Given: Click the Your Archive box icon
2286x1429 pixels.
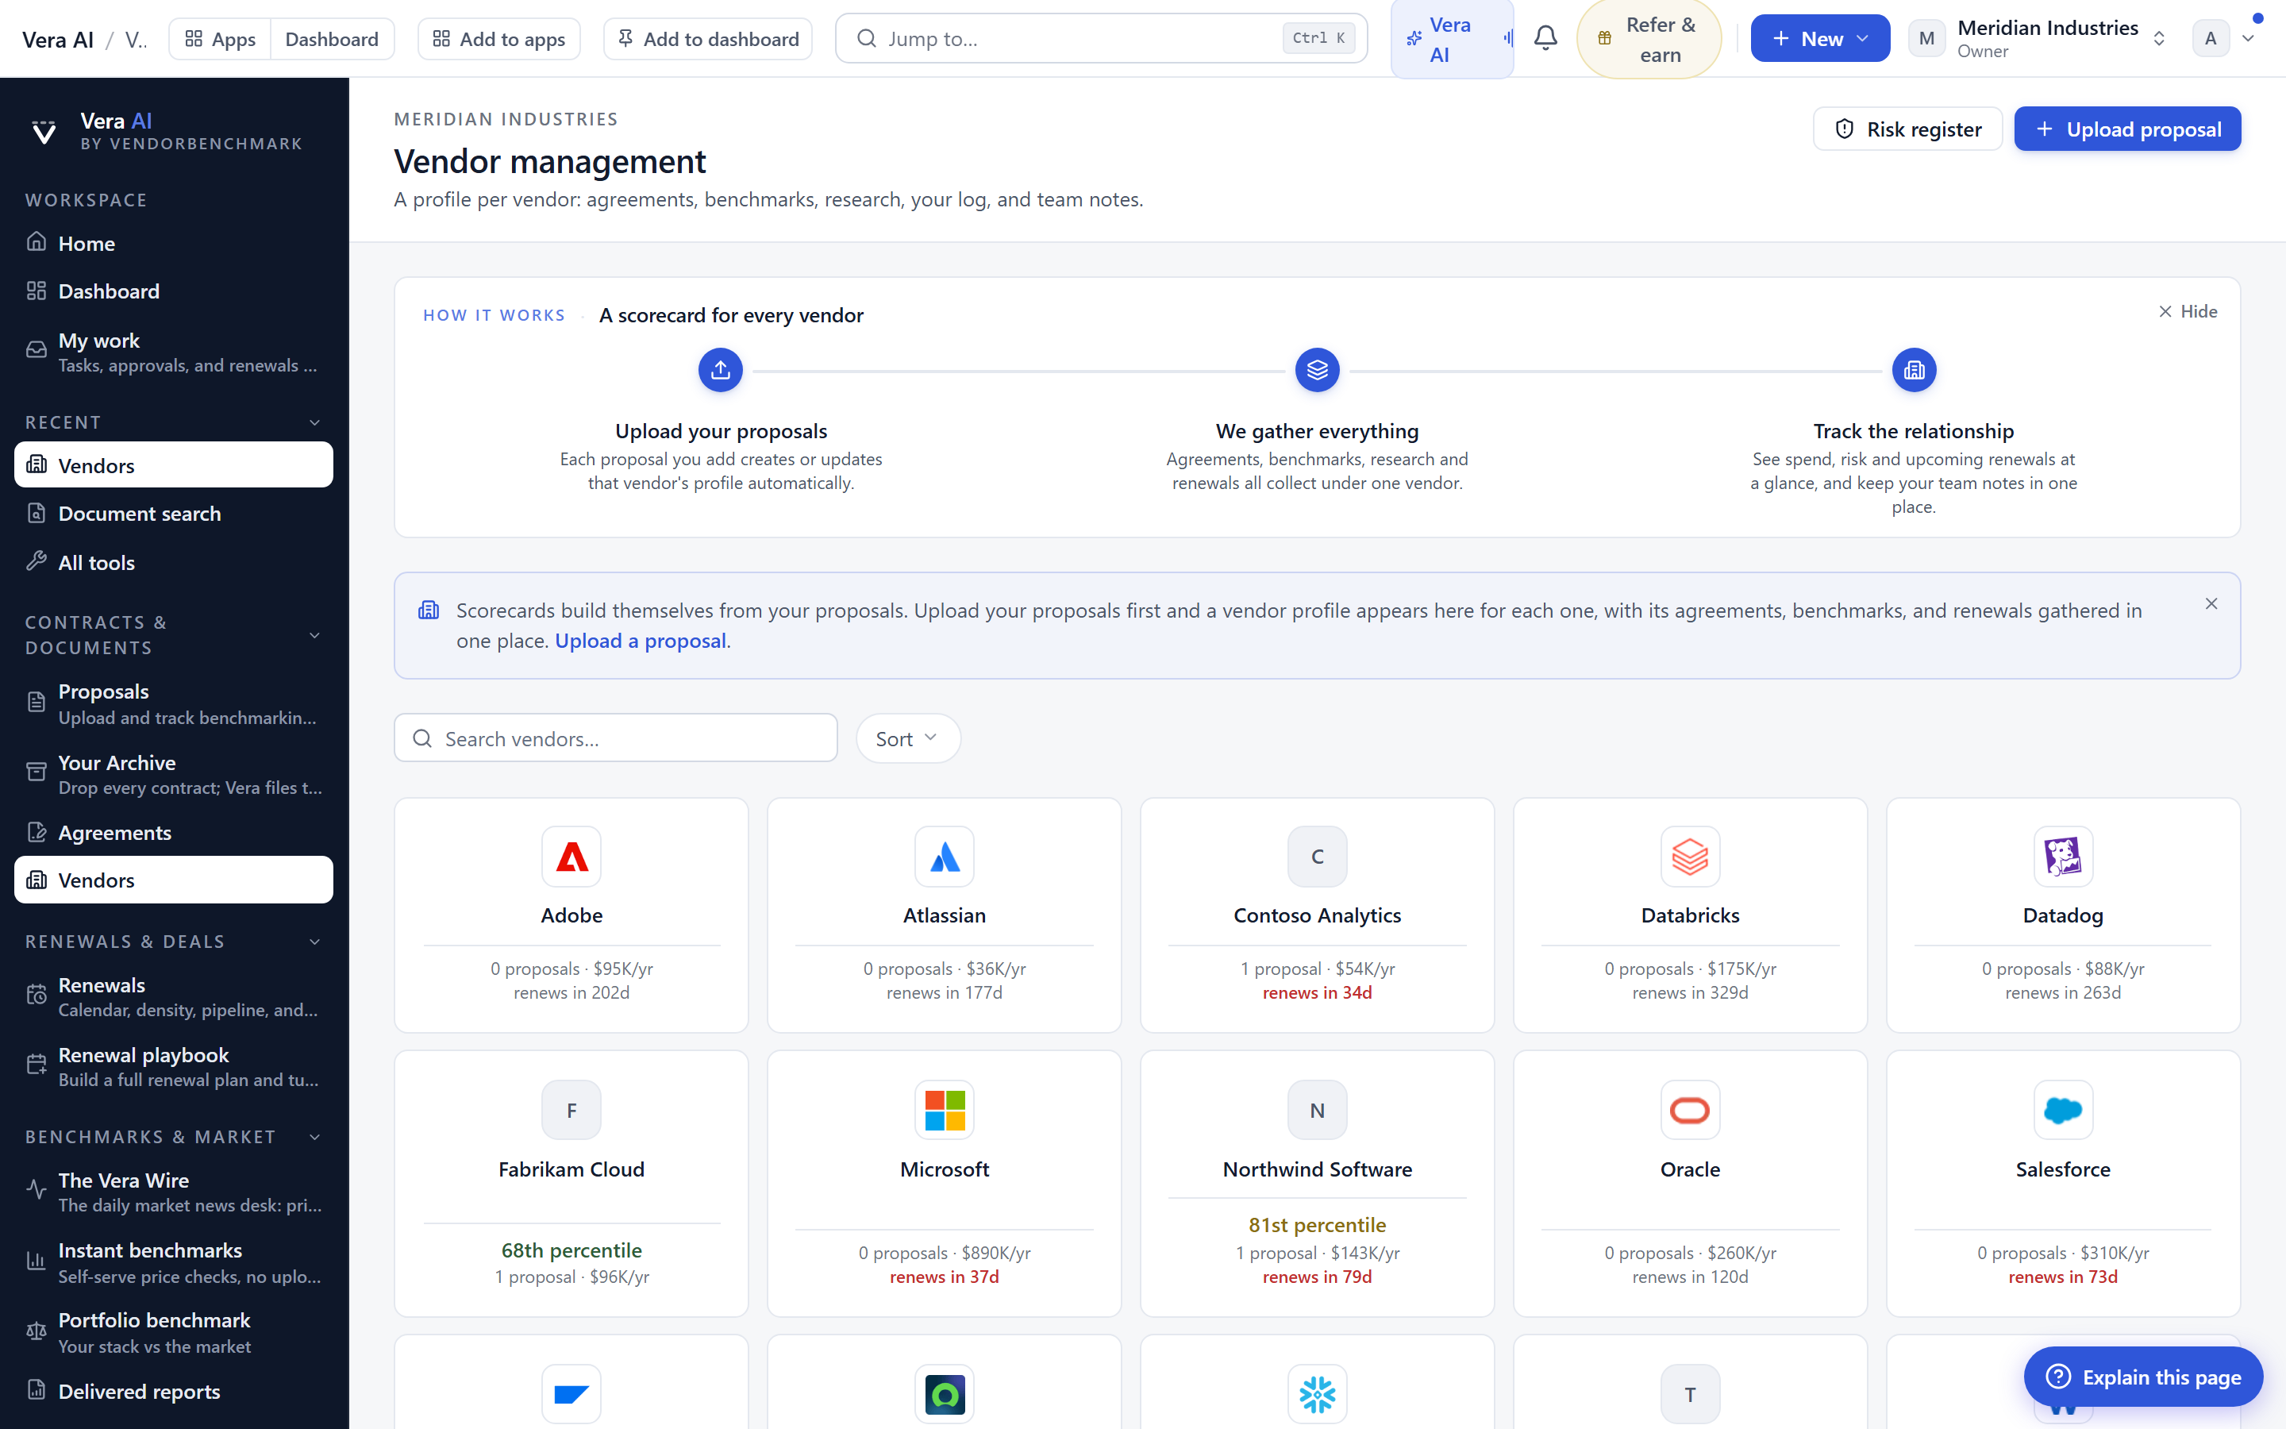Looking at the screenshot, I should tap(36, 772).
